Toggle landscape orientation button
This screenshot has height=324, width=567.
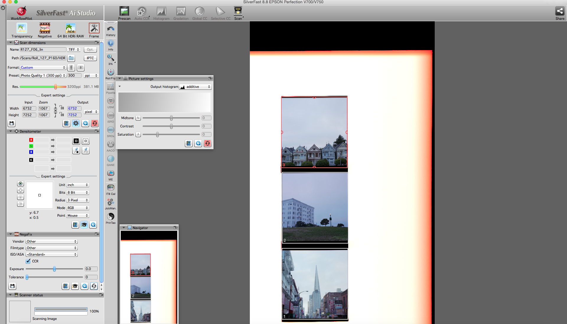tap(81, 68)
